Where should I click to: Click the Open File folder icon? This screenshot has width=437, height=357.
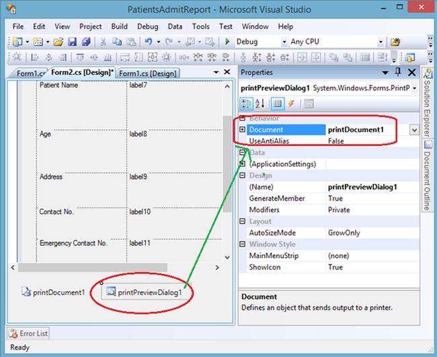58,42
